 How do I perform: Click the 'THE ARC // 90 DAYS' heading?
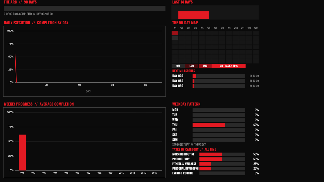coord(20,2)
